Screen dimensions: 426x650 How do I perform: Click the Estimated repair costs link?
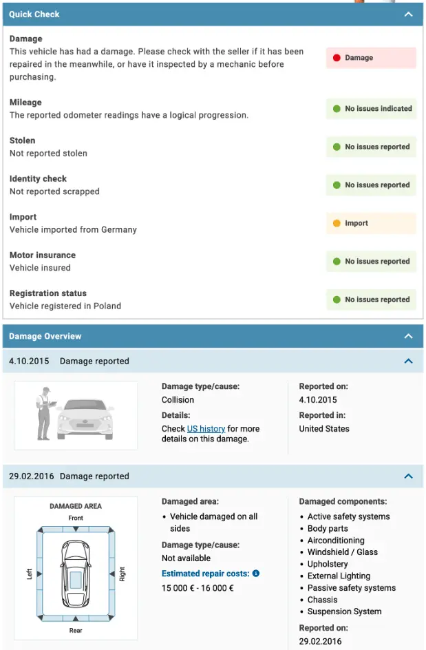(x=205, y=573)
